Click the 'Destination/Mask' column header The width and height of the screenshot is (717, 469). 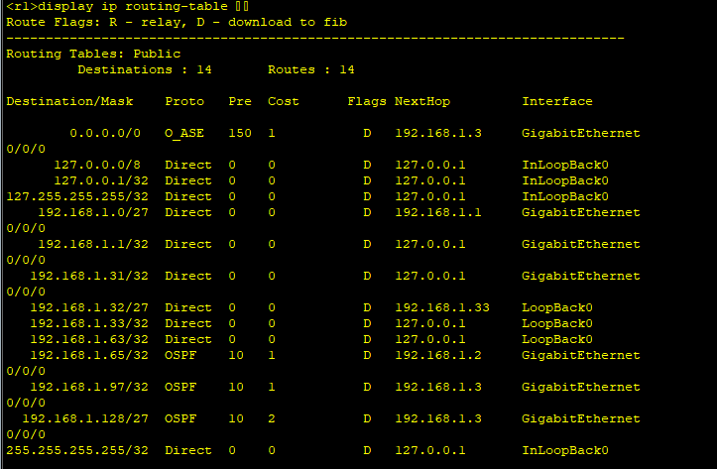tap(69, 101)
